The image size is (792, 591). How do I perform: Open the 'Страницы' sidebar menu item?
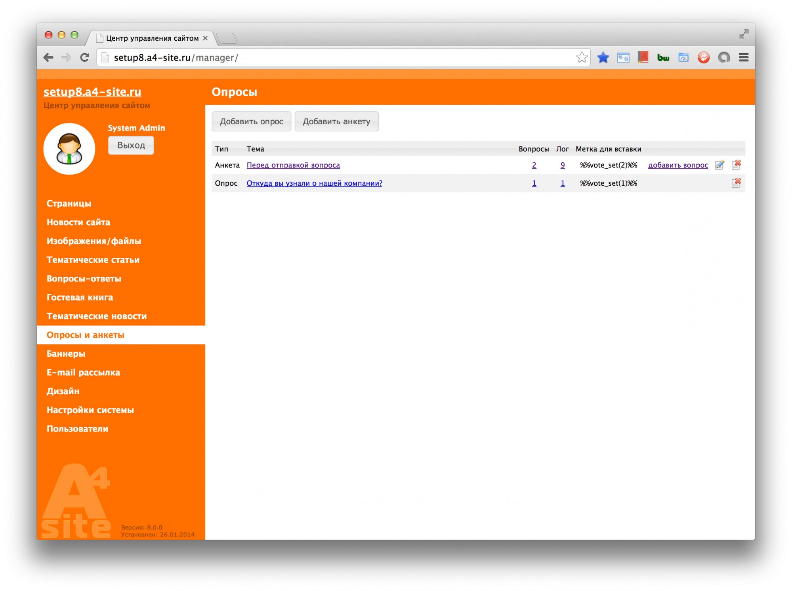pyautogui.click(x=69, y=203)
